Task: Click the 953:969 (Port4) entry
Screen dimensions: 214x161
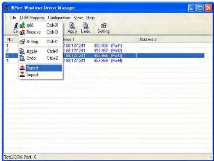Action: coord(108,60)
